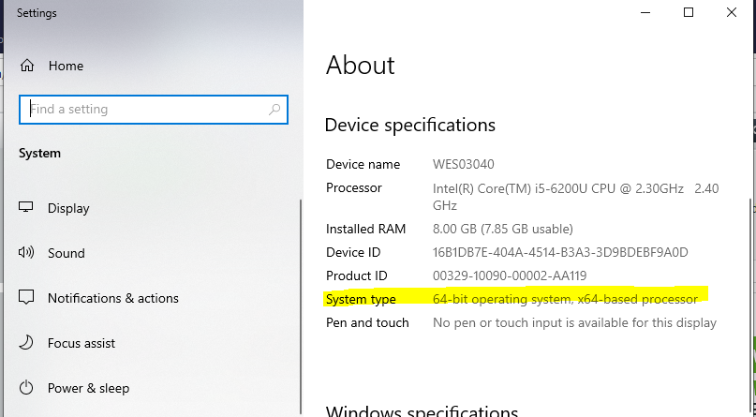This screenshot has height=417, width=756.
Task: Click the device name value WES03040
Action: pos(463,164)
